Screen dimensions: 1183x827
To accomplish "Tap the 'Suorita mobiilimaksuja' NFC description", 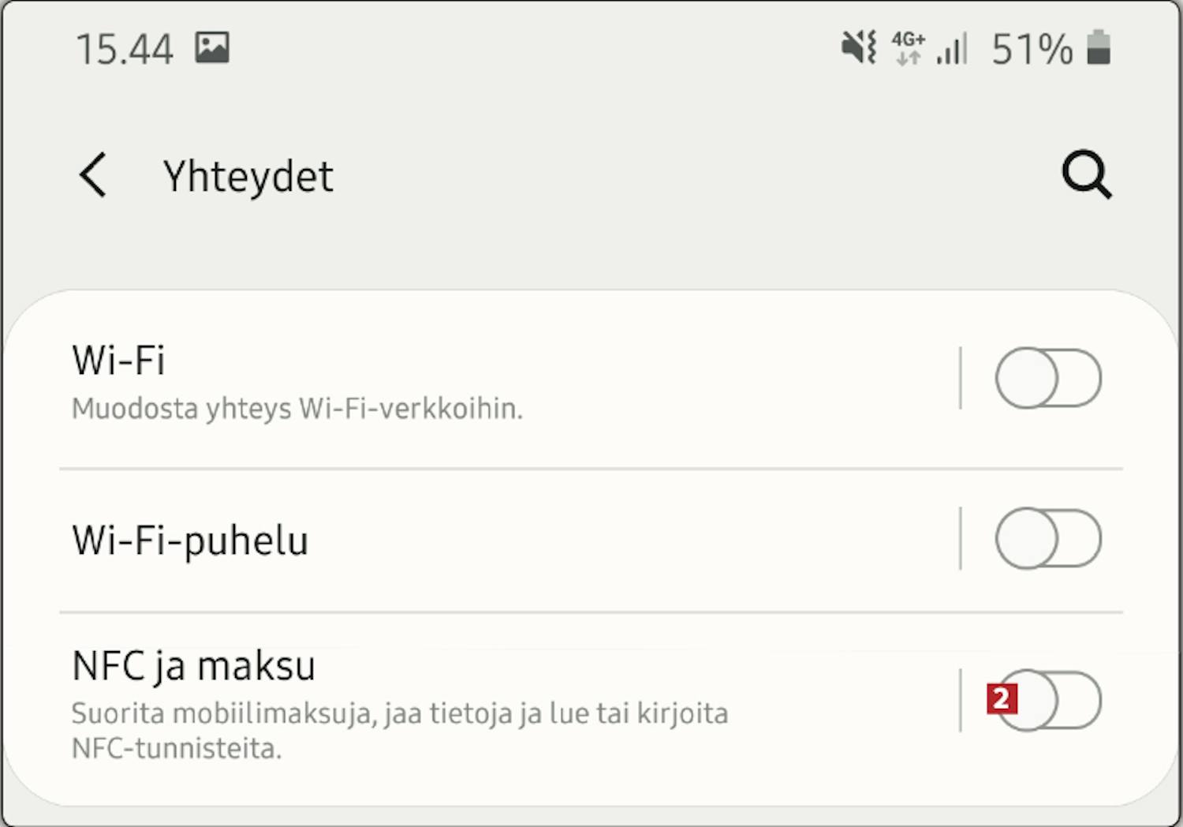I will pos(400,713).
